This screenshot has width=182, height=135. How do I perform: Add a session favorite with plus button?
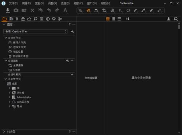(72, 74)
